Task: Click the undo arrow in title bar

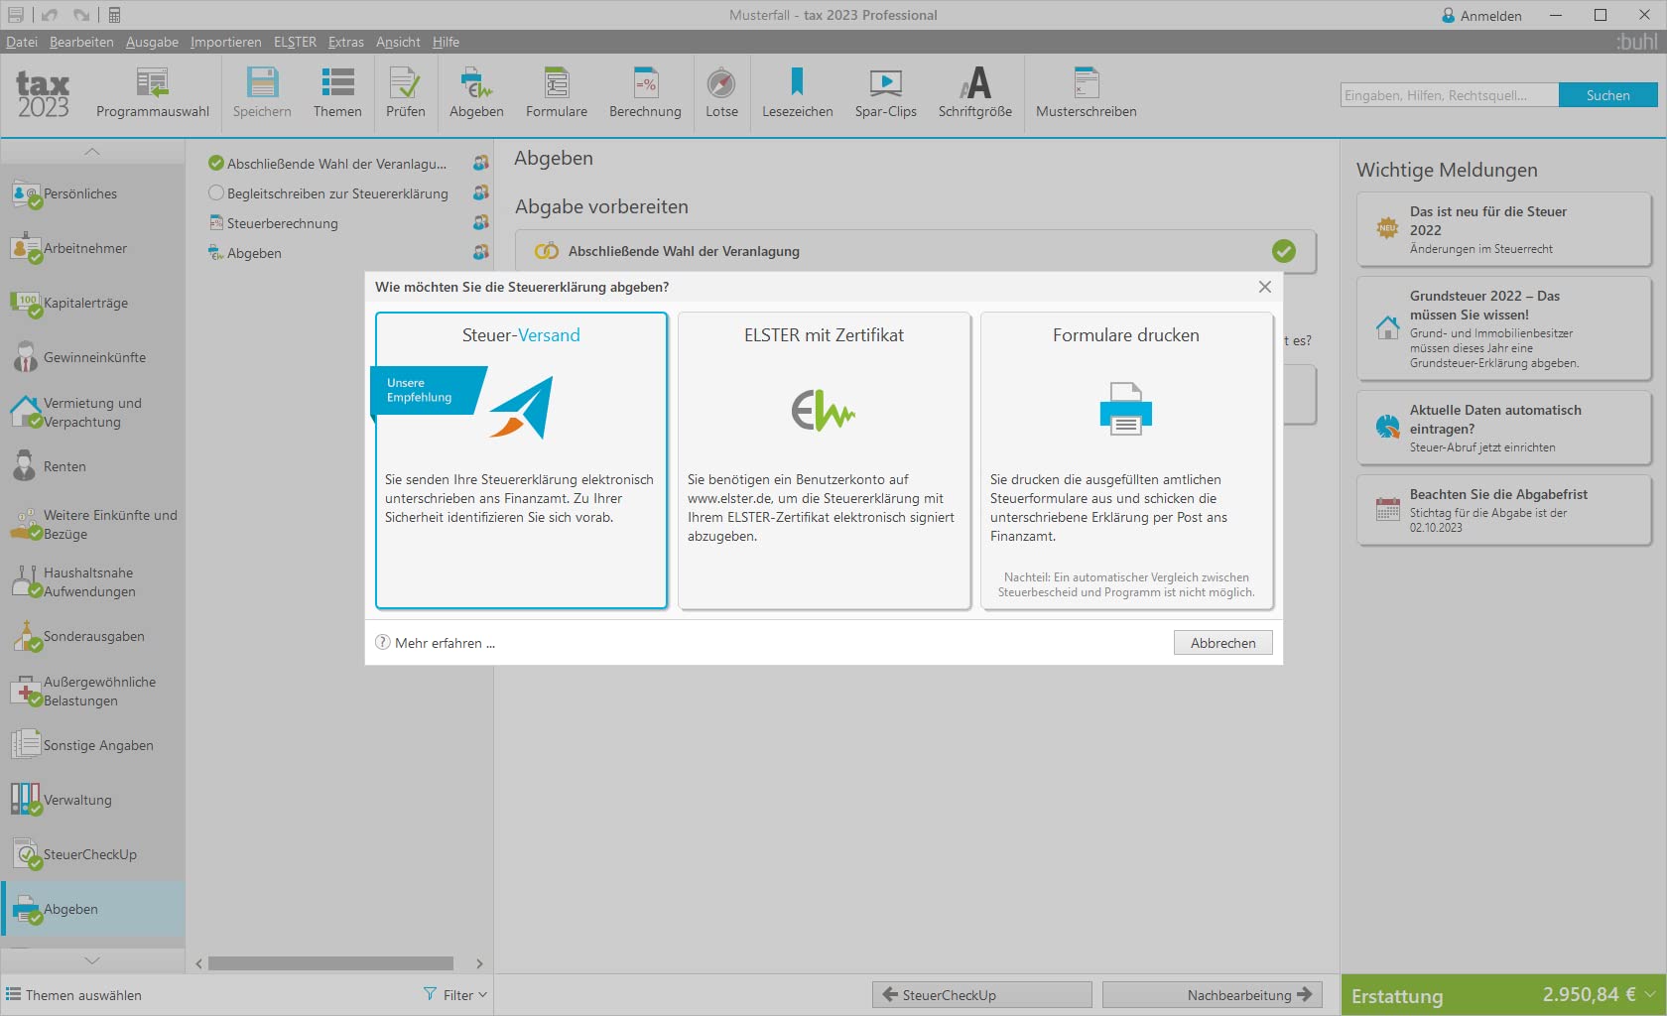Action: point(50,15)
